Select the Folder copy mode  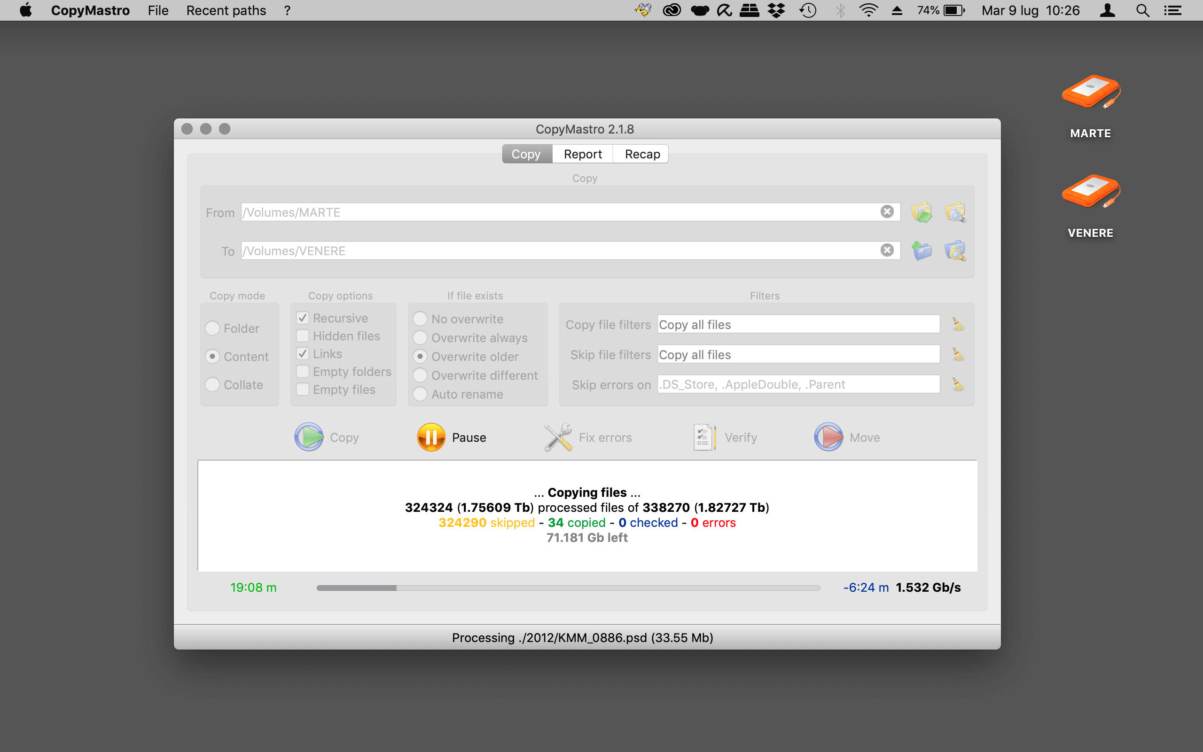tap(212, 328)
